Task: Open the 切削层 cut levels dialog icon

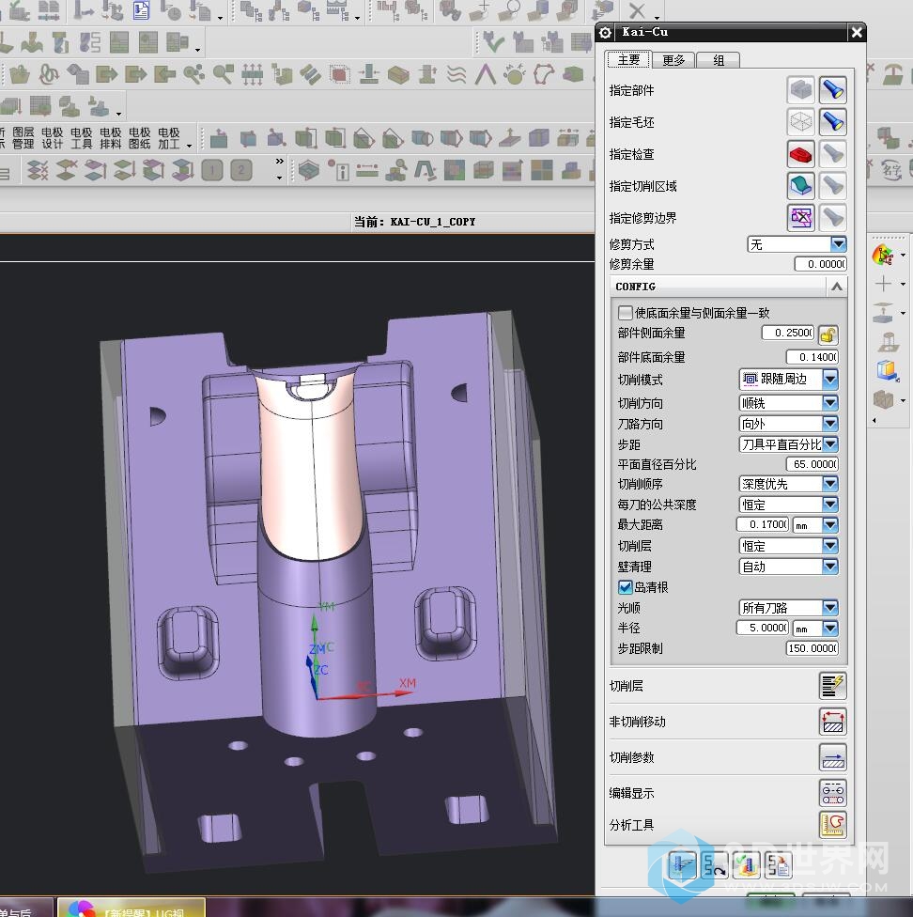Action: click(832, 686)
